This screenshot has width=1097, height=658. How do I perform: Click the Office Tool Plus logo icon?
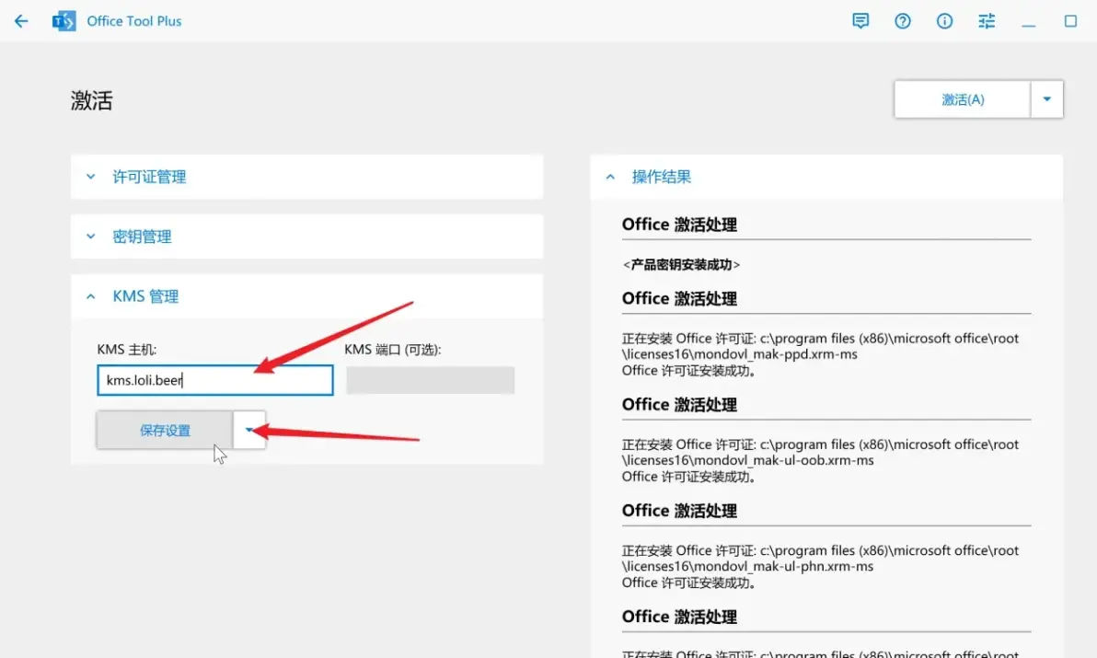(64, 21)
